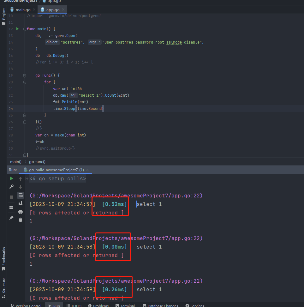Open the Project side panel
Screen dimensions: 304x307
[x=4, y=14]
